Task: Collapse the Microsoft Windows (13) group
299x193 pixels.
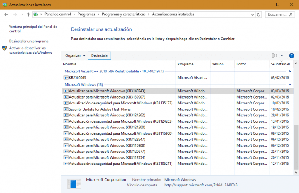Action: point(290,84)
